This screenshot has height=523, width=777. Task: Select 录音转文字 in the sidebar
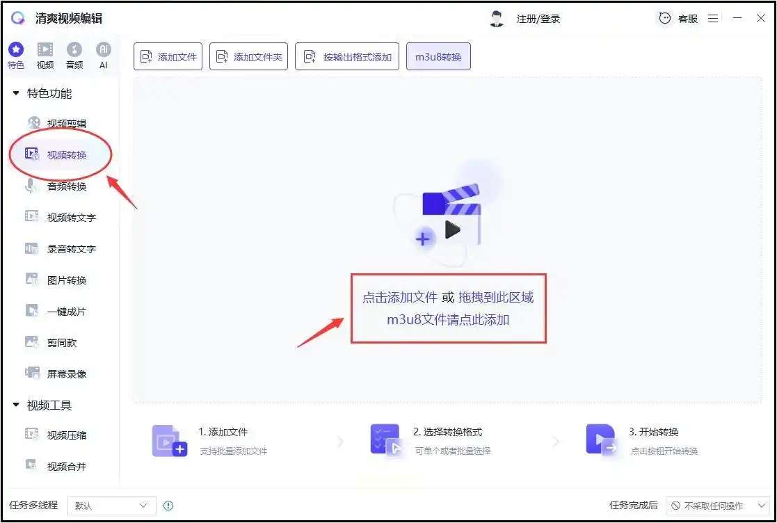pos(72,248)
